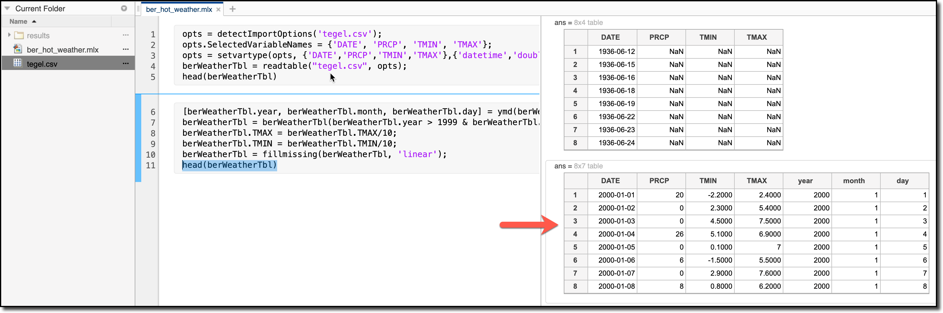Collapse the Current Folder panel triangle
The image size is (943, 313).
point(7,8)
